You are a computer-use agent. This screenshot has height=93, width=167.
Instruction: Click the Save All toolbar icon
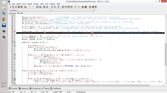click(x=19, y=7)
